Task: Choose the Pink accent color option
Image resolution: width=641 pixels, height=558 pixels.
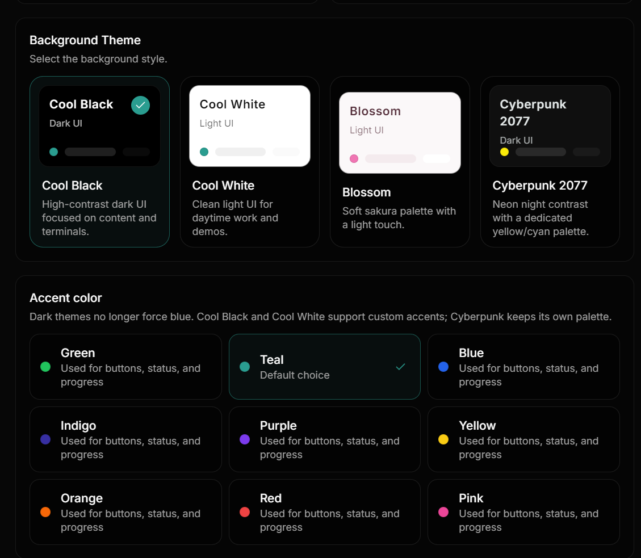Action: [x=523, y=512]
